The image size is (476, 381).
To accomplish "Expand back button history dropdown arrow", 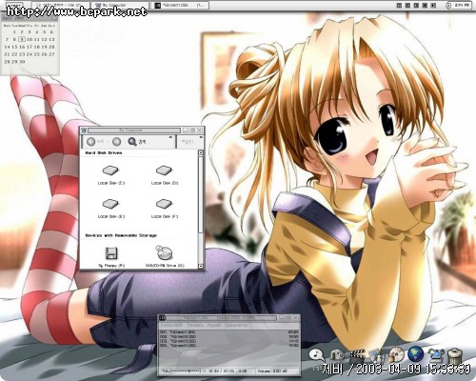I will point(108,142).
